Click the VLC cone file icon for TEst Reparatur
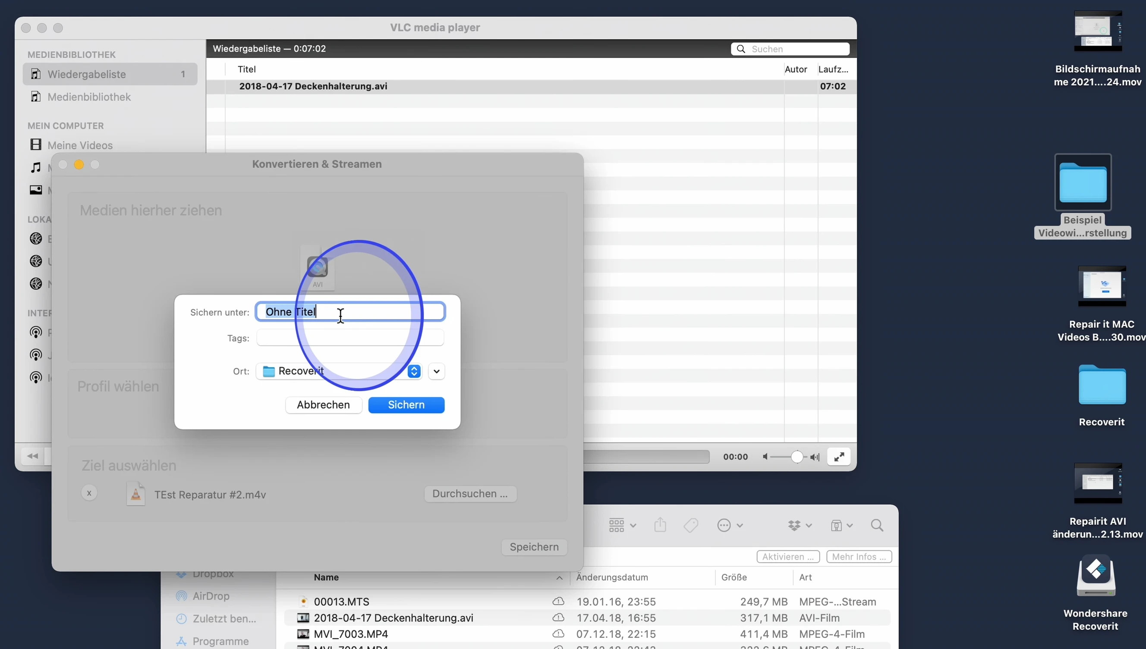 (x=135, y=493)
